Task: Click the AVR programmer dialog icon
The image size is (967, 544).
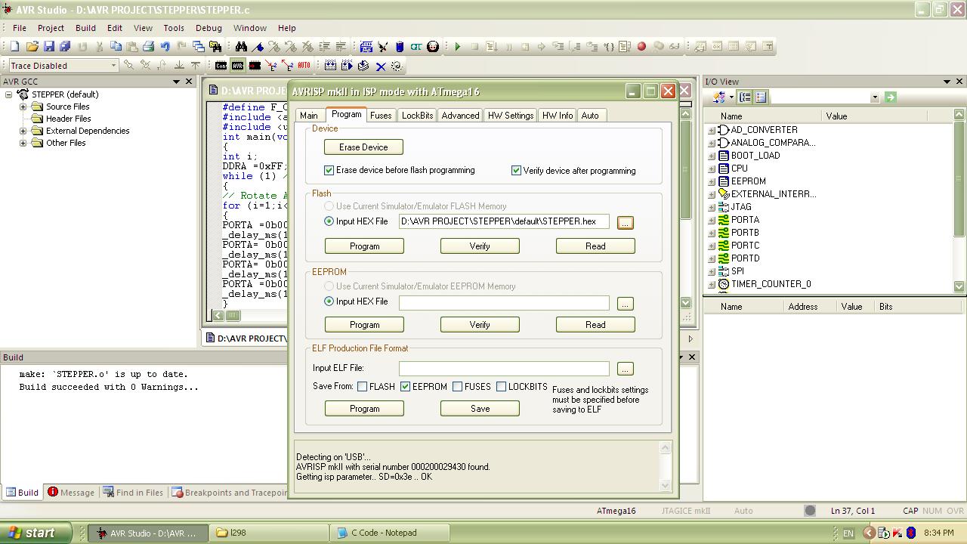Action: [237, 66]
